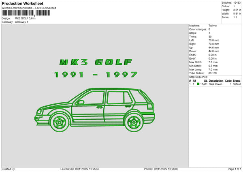Screen dimensions: 243x172
Task: Click the 'Dark Green' thread description
Action: (215, 84)
